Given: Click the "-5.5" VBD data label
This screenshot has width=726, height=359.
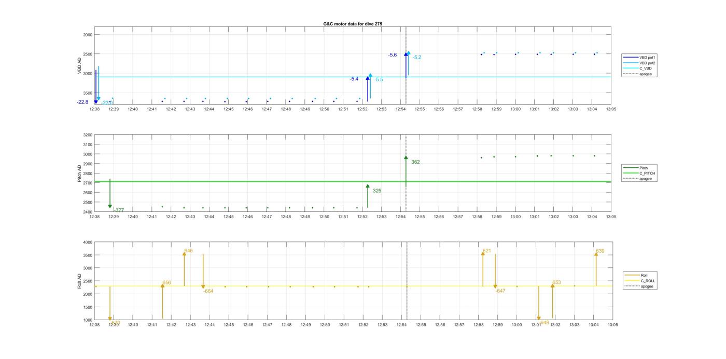Looking at the screenshot, I should coord(379,79).
